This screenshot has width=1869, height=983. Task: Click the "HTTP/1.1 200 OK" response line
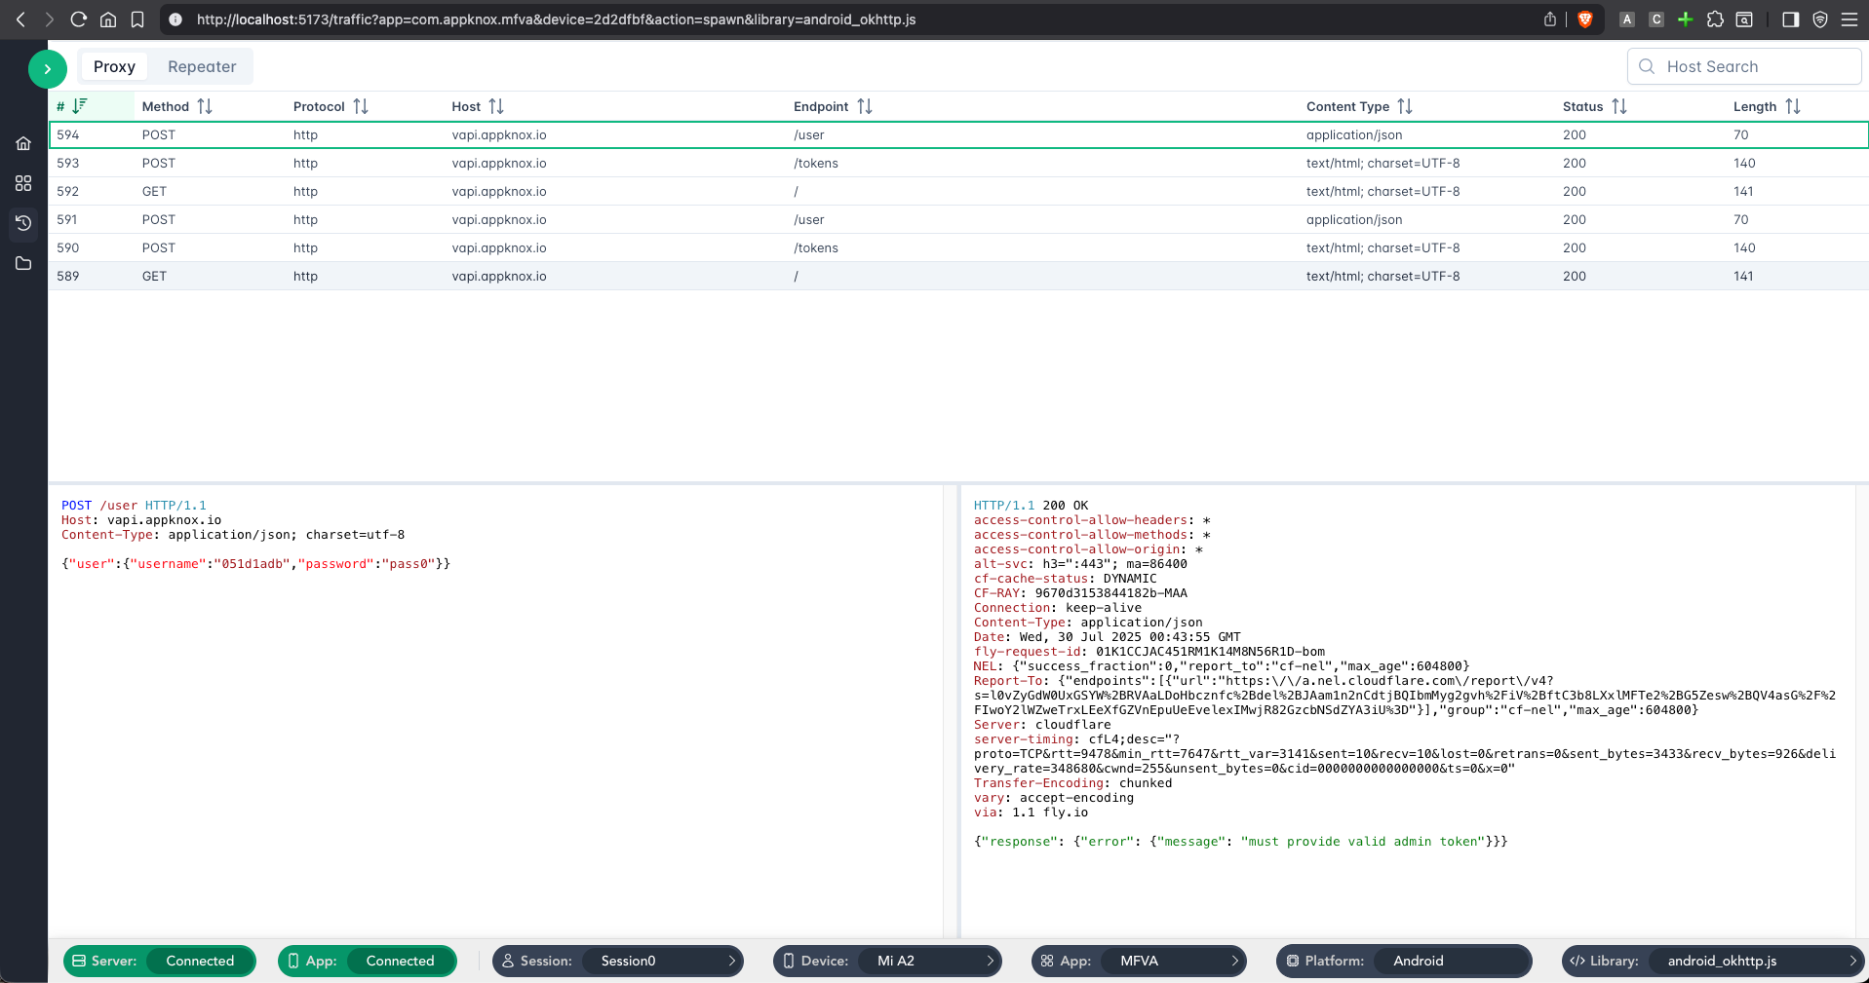(1031, 505)
